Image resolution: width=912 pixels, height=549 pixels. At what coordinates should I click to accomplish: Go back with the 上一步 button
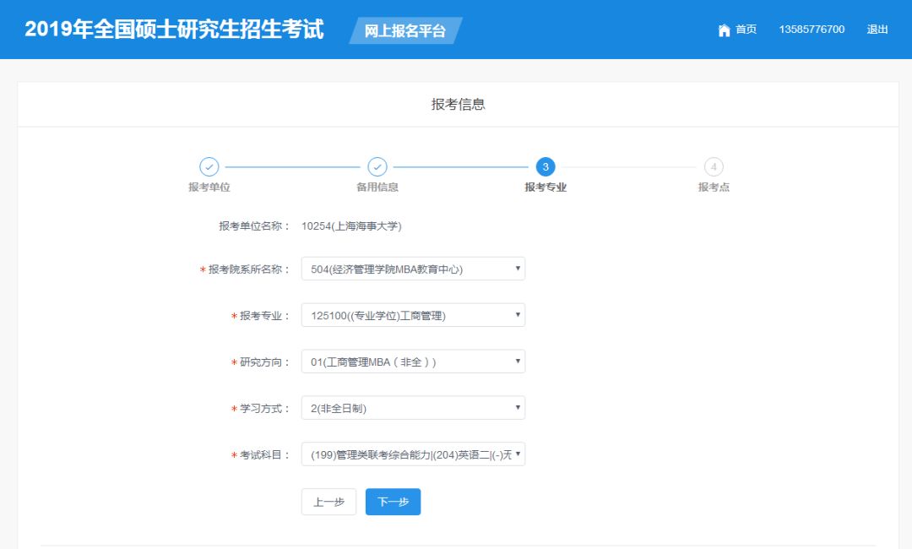[x=328, y=502]
